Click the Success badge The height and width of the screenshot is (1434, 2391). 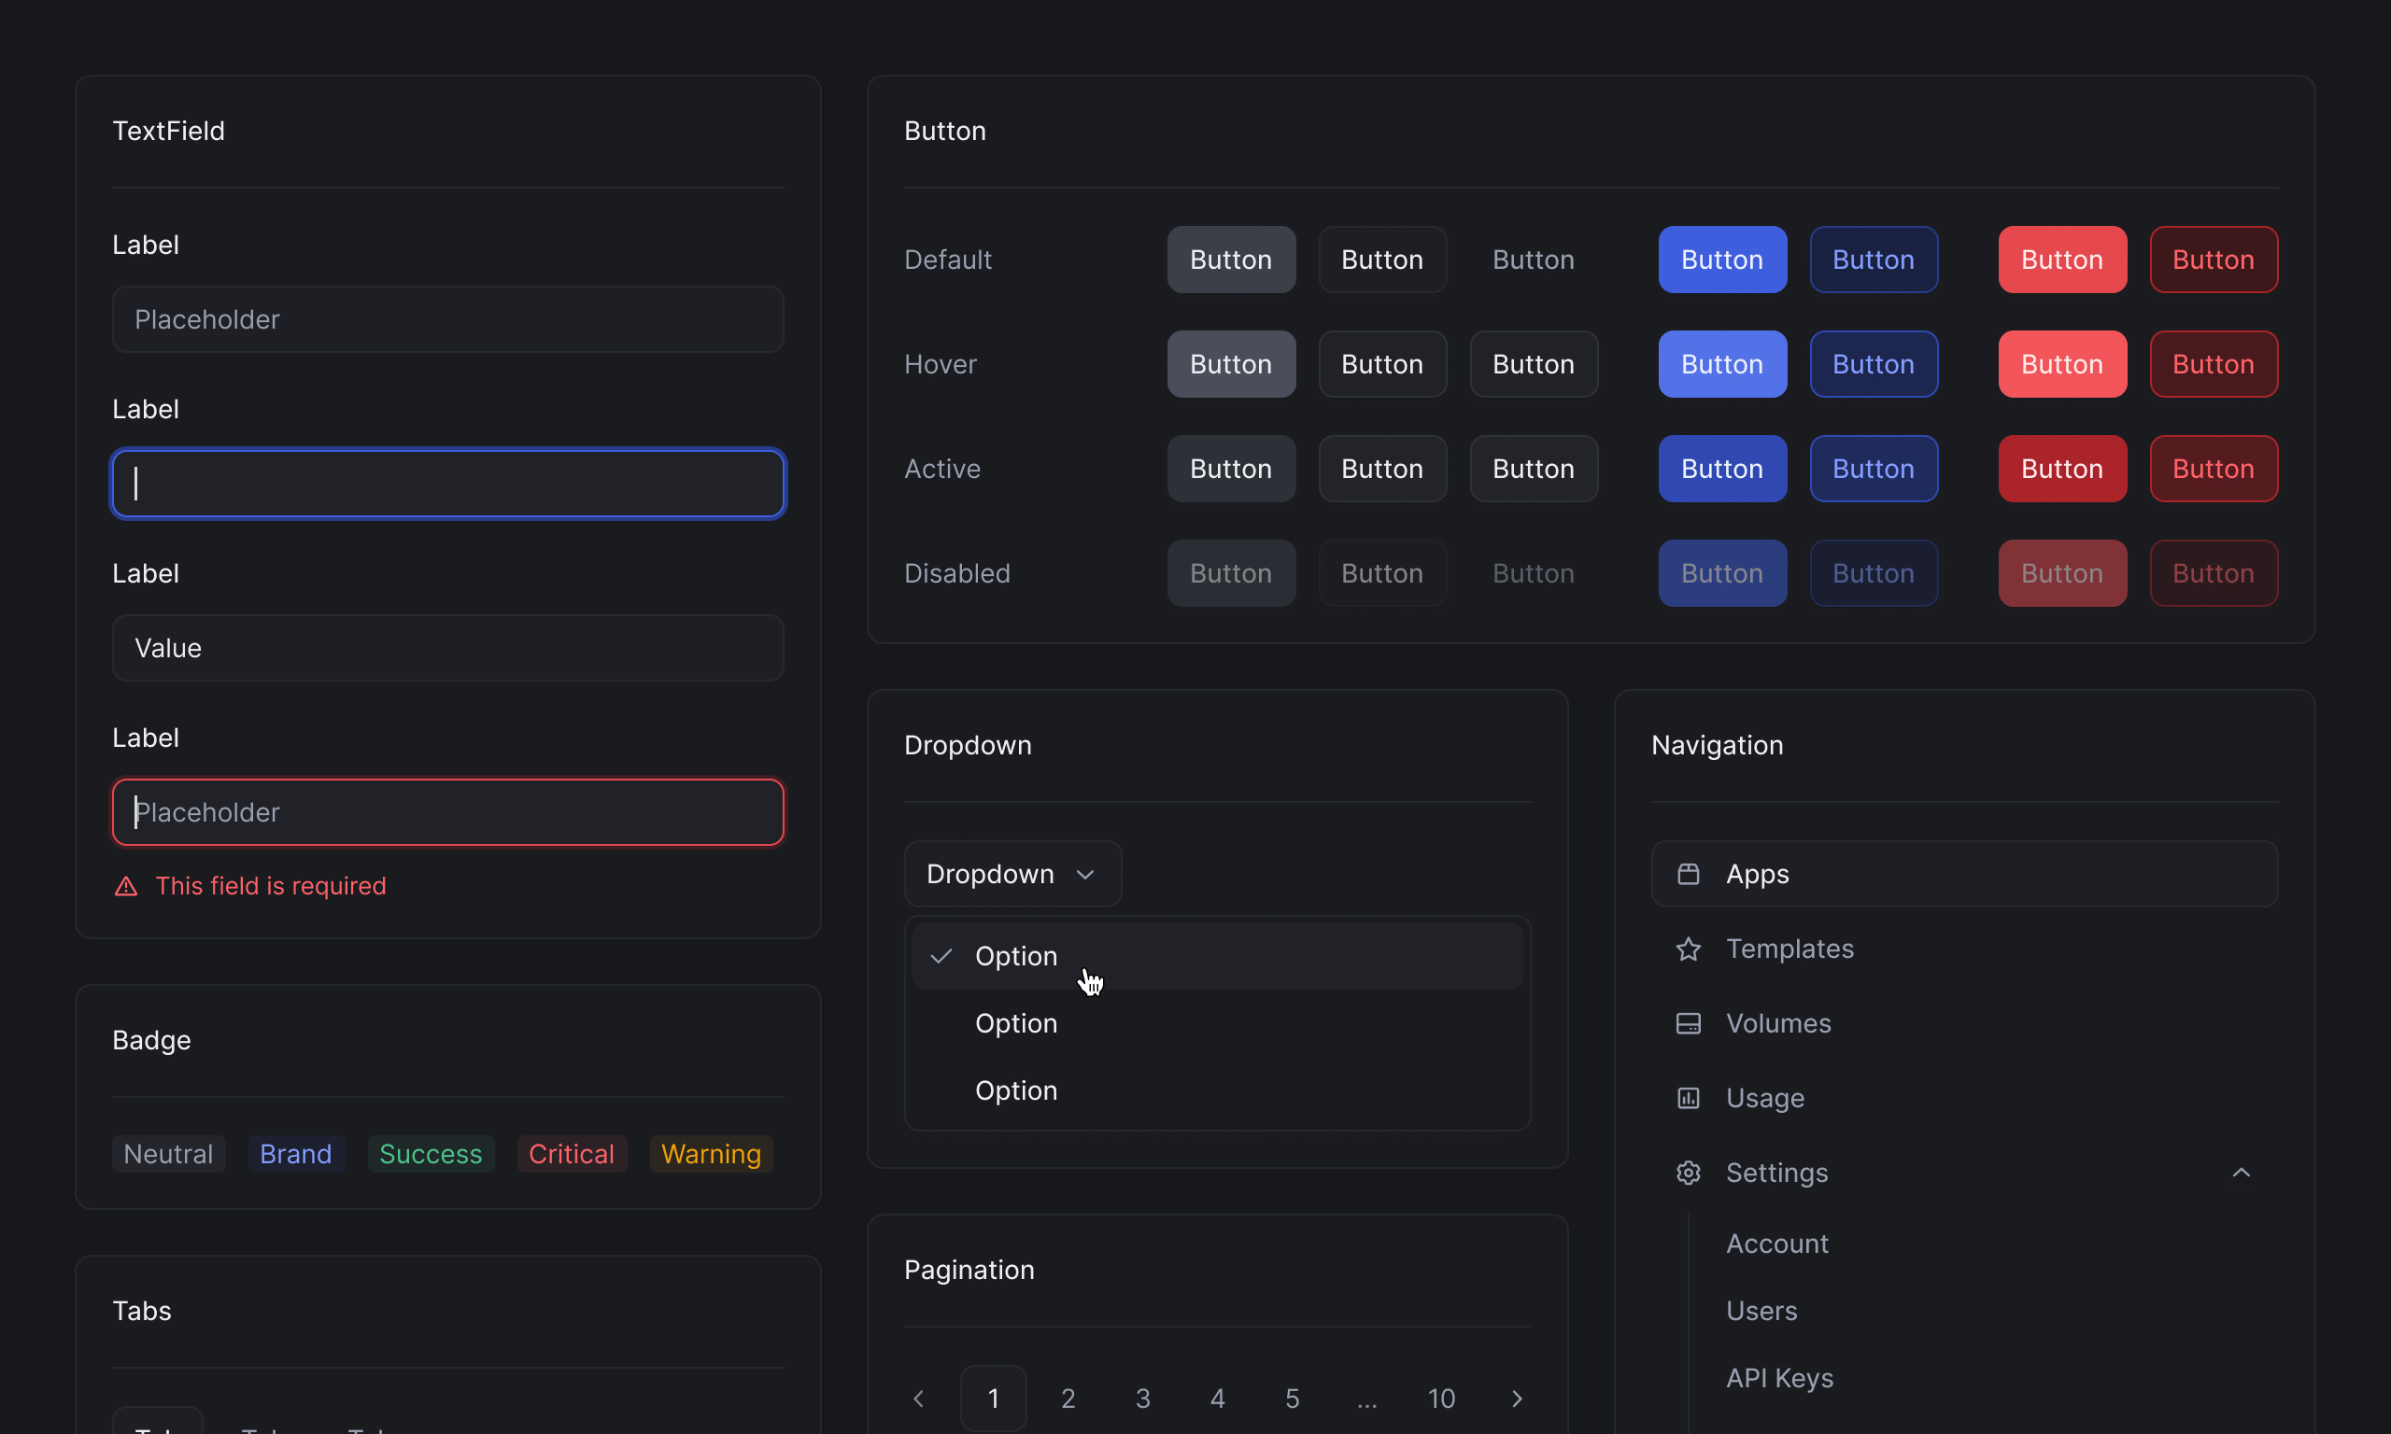click(x=430, y=1154)
